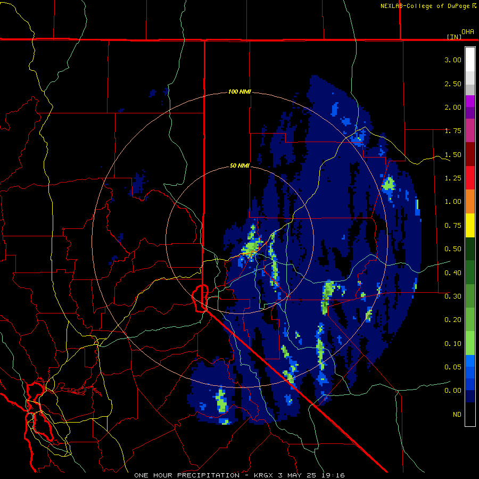Click the 1.25 legend value
Viewport: 479px width, 479px height.
point(453,178)
